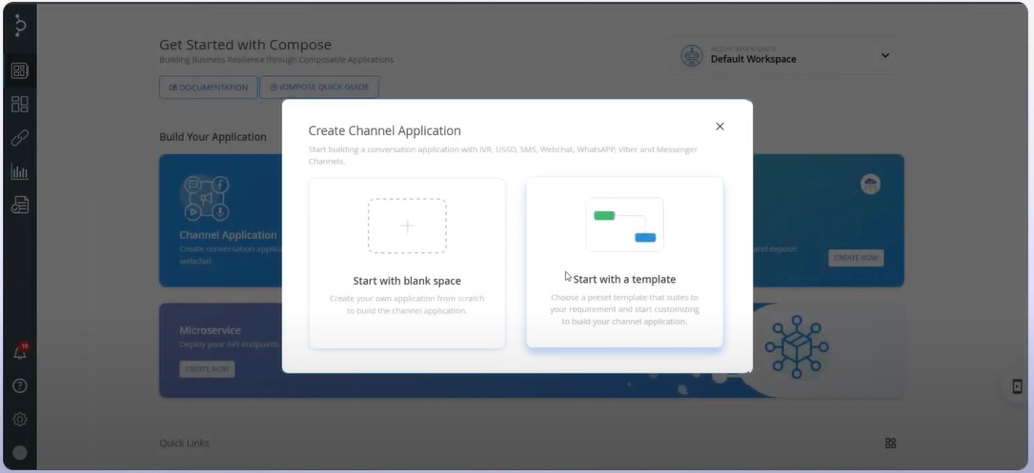Open settings gear in sidebar

(19, 419)
